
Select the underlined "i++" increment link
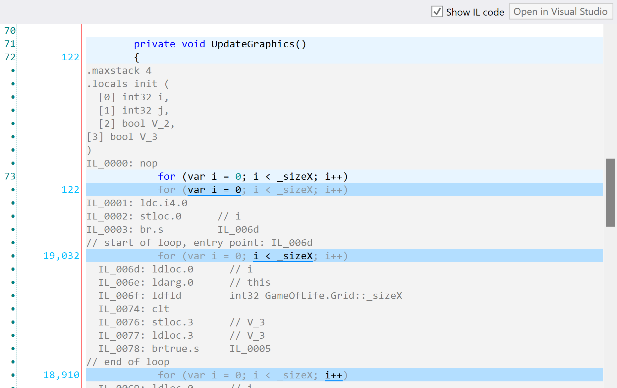(x=333, y=375)
